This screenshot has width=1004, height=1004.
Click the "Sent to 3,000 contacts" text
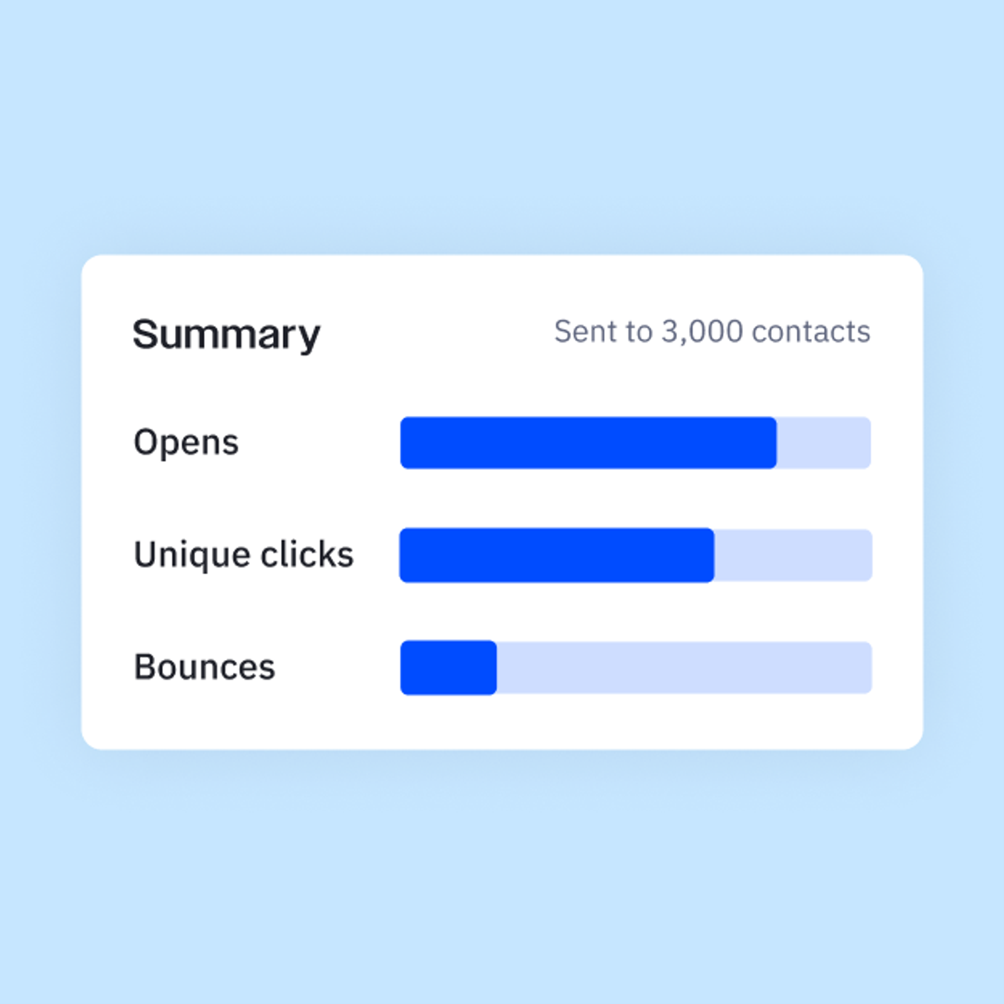point(712,331)
